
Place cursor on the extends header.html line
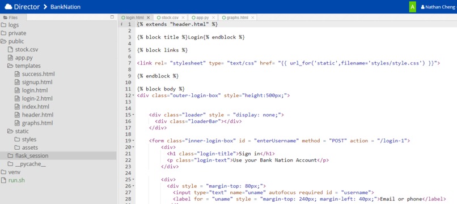coord(177,24)
